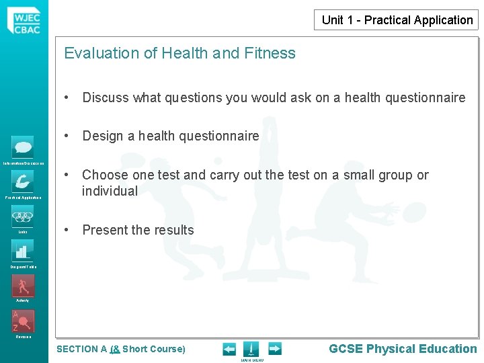Select the Practical Application flexed arm icon
The image size is (484, 363).
23,182
